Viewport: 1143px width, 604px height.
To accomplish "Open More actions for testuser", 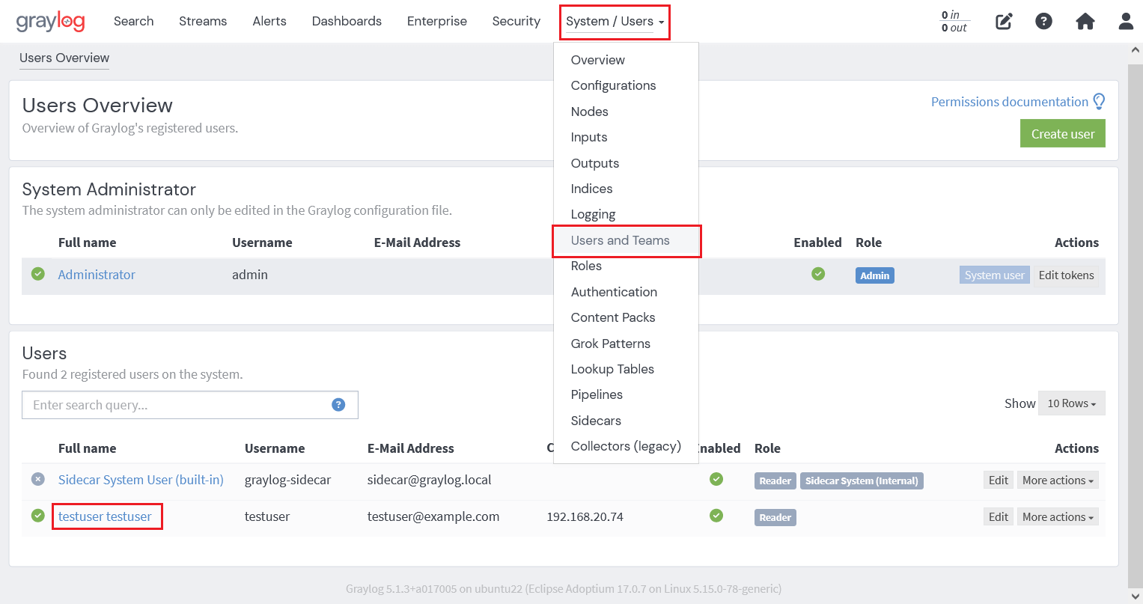I will [x=1058, y=517].
